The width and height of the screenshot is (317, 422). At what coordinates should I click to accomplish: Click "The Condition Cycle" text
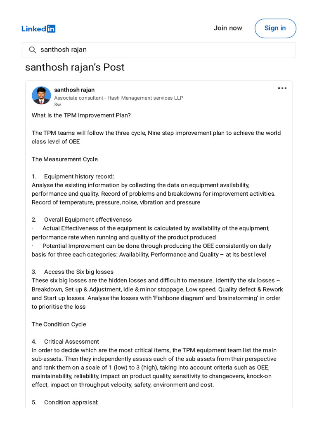click(x=59, y=324)
